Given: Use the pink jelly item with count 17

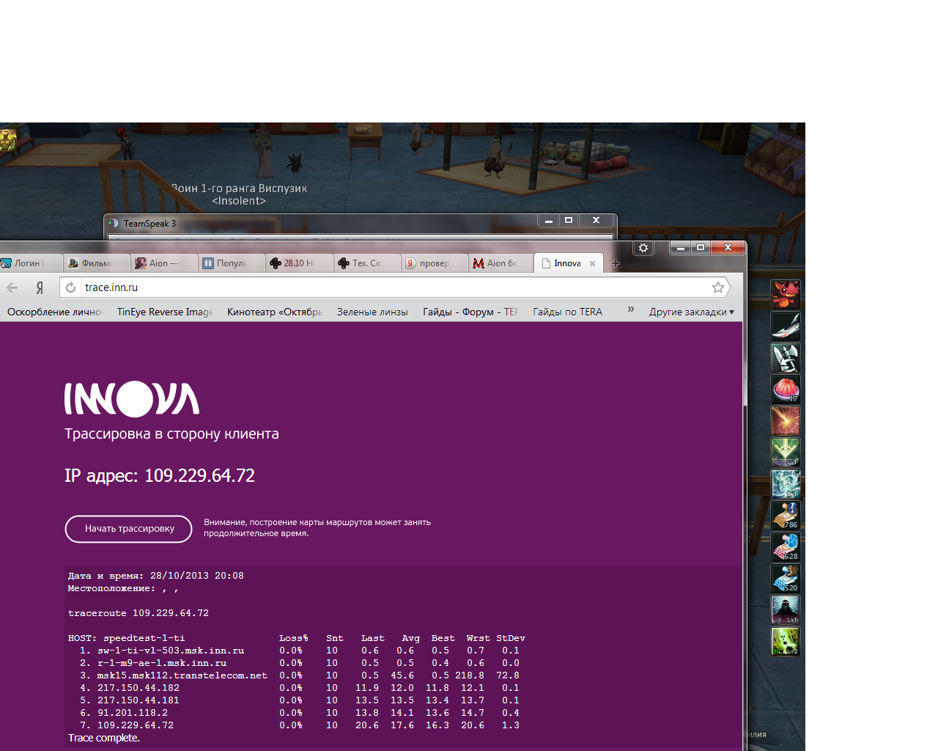Looking at the screenshot, I should point(786,389).
